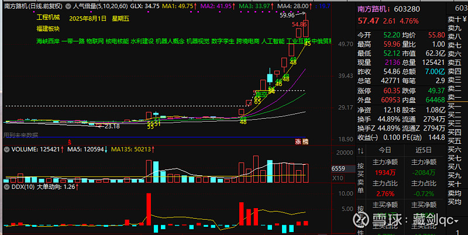Click the 人气倍量(5,10,20,60) indicator name
Viewport: 468px width, 235px height.
click(x=100, y=6)
